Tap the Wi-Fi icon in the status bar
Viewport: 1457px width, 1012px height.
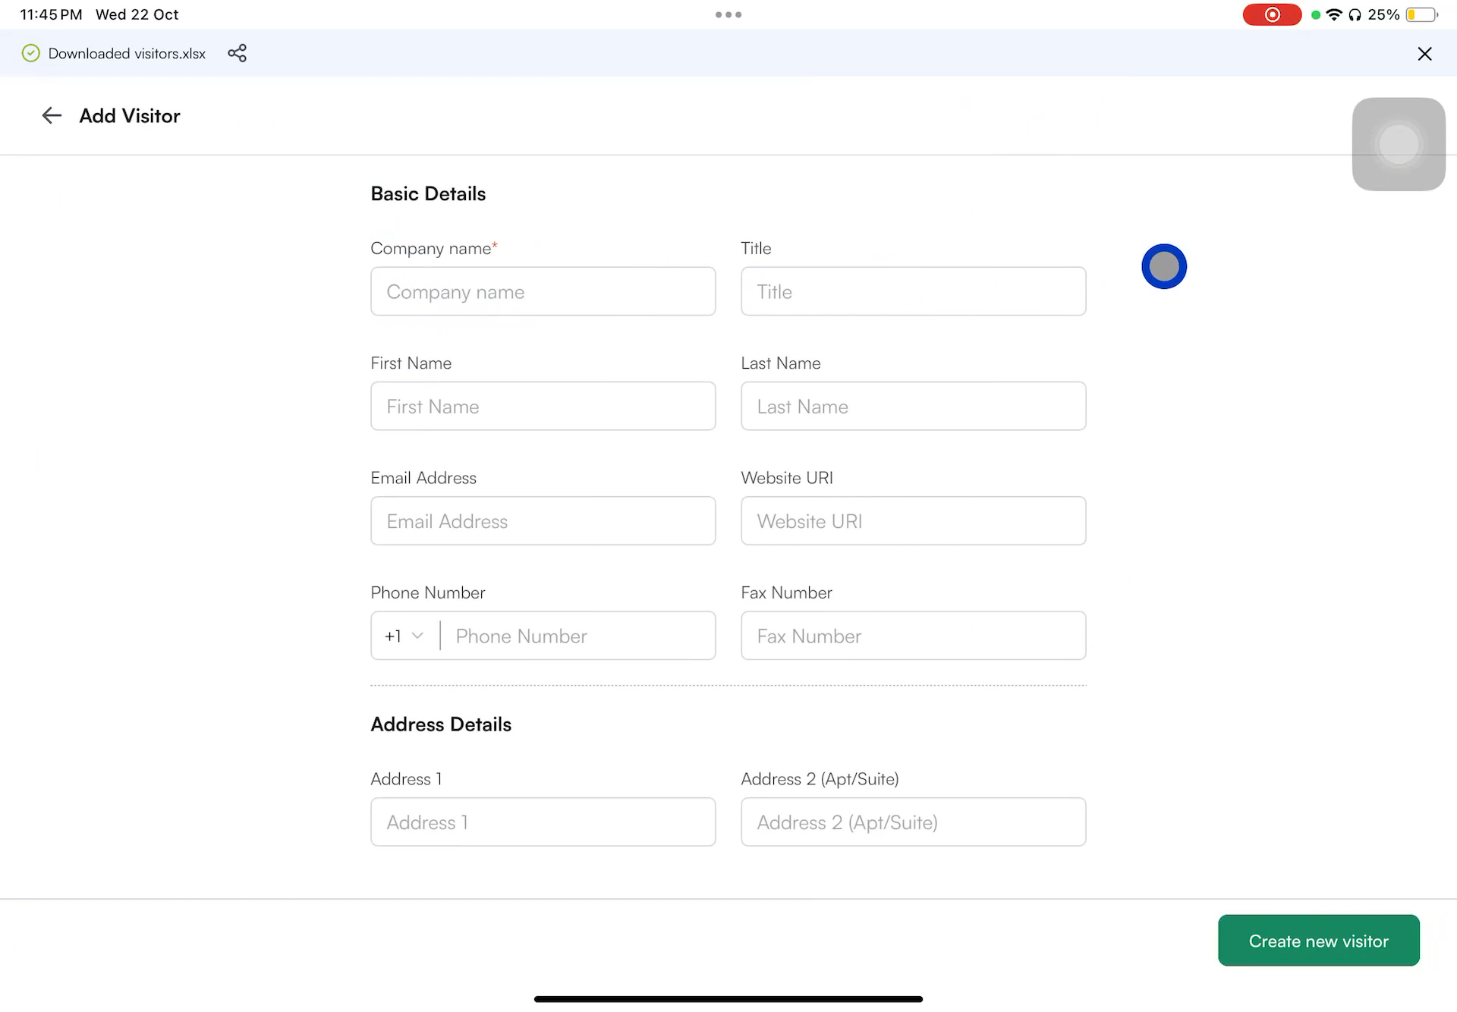click(x=1333, y=14)
